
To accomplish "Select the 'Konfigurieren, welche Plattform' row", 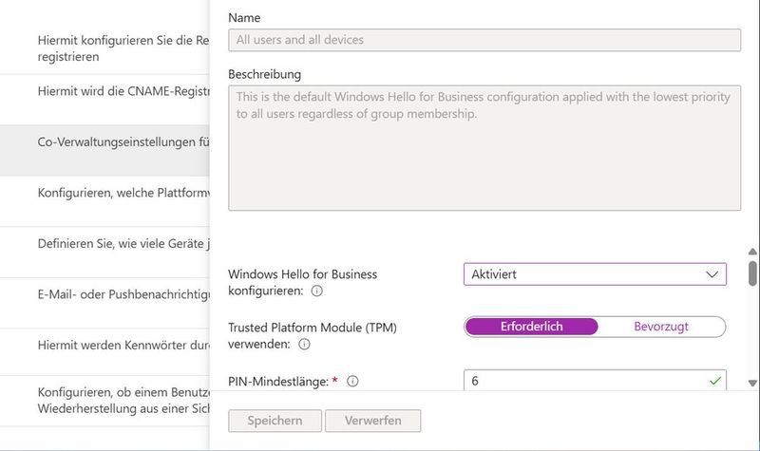I will (x=104, y=201).
